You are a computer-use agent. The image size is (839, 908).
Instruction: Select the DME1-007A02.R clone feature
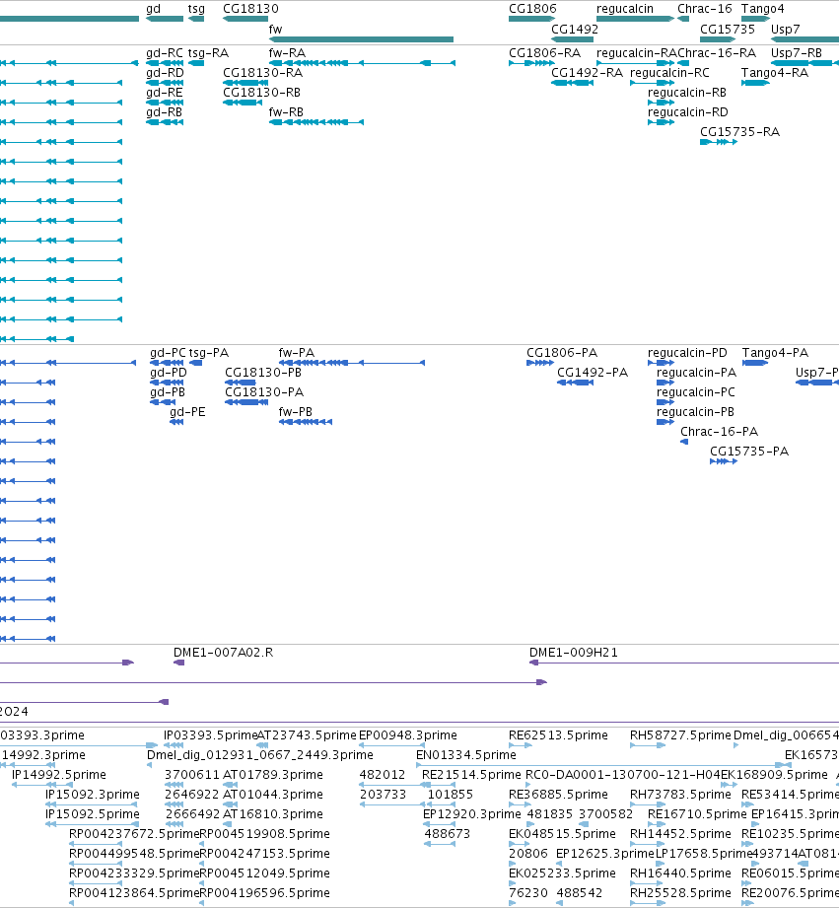[178, 663]
